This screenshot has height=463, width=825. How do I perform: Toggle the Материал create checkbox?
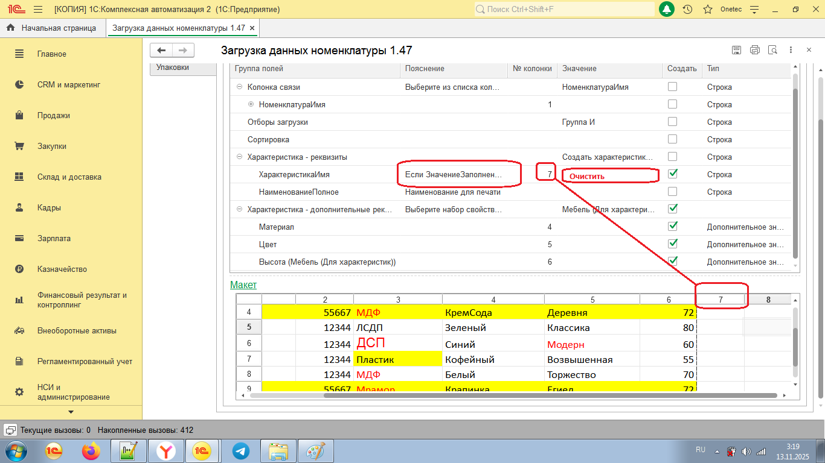click(x=672, y=226)
